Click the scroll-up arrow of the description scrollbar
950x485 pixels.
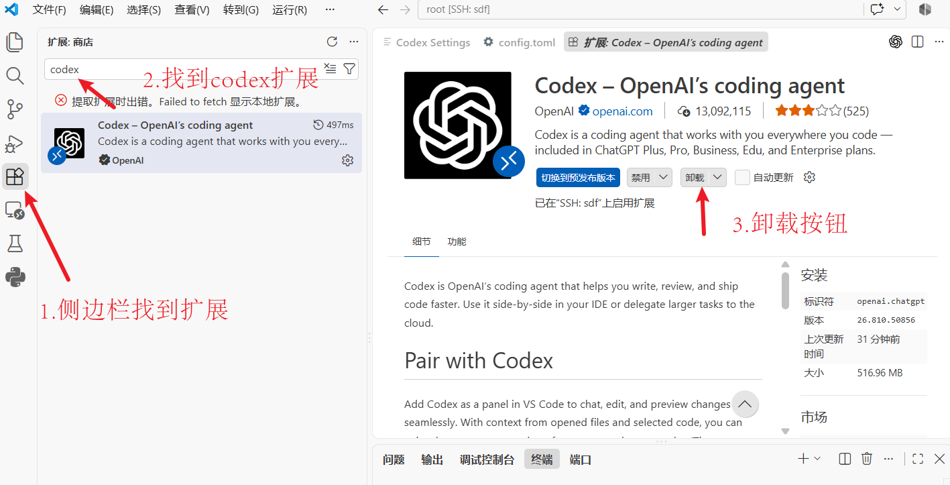[x=786, y=264]
